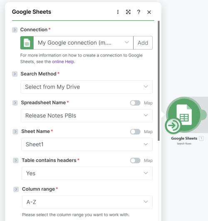Enable Map toggle for Spreadsheet Name
This screenshot has height=221, width=208.
[x=135, y=103]
